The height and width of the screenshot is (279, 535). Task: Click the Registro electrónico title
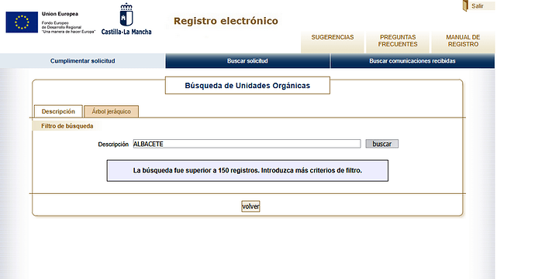[x=226, y=21]
